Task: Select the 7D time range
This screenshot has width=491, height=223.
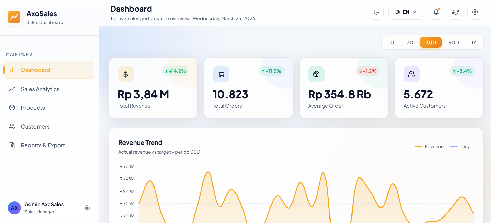Action: point(410,42)
